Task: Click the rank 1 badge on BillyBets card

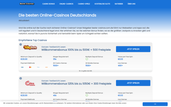Action: (x=21, y=45)
